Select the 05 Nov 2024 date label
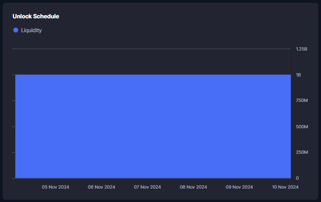This screenshot has width=321, height=202. tap(56, 187)
